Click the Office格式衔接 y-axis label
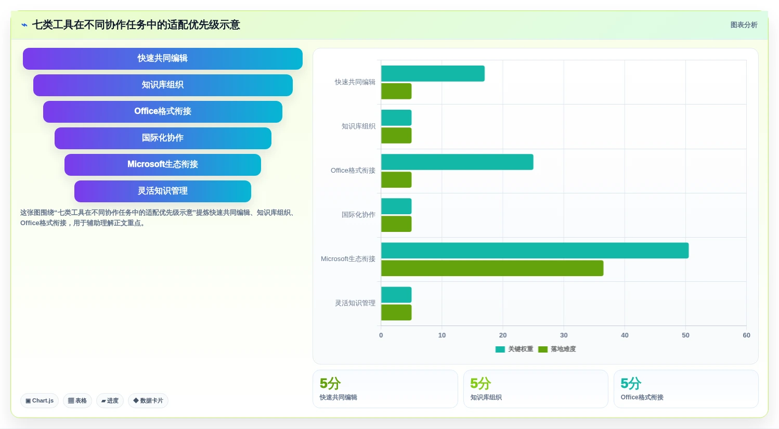779x429 pixels. 353,171
